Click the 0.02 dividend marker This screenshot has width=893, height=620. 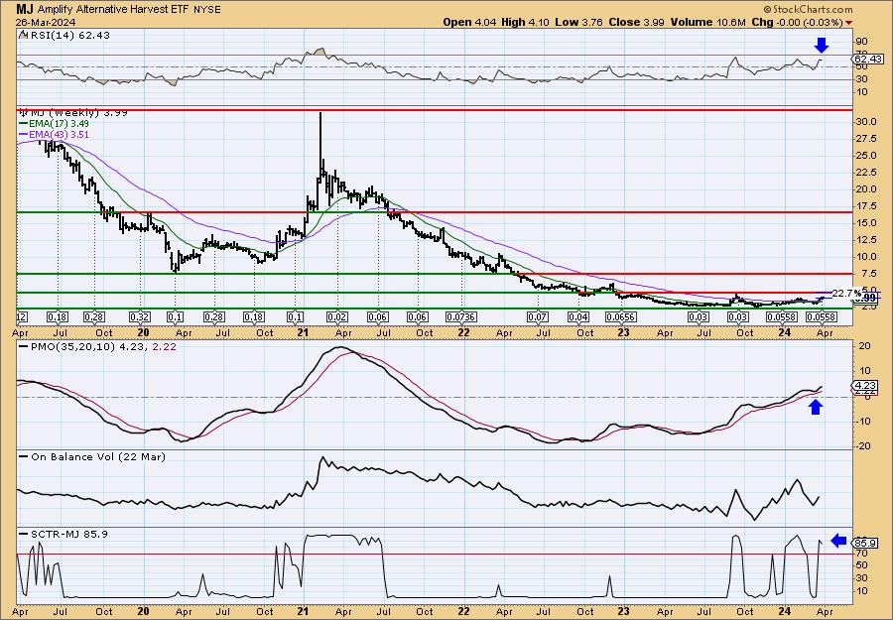tap(336, 317)
